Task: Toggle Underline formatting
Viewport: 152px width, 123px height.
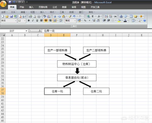Action: point(37,20)
